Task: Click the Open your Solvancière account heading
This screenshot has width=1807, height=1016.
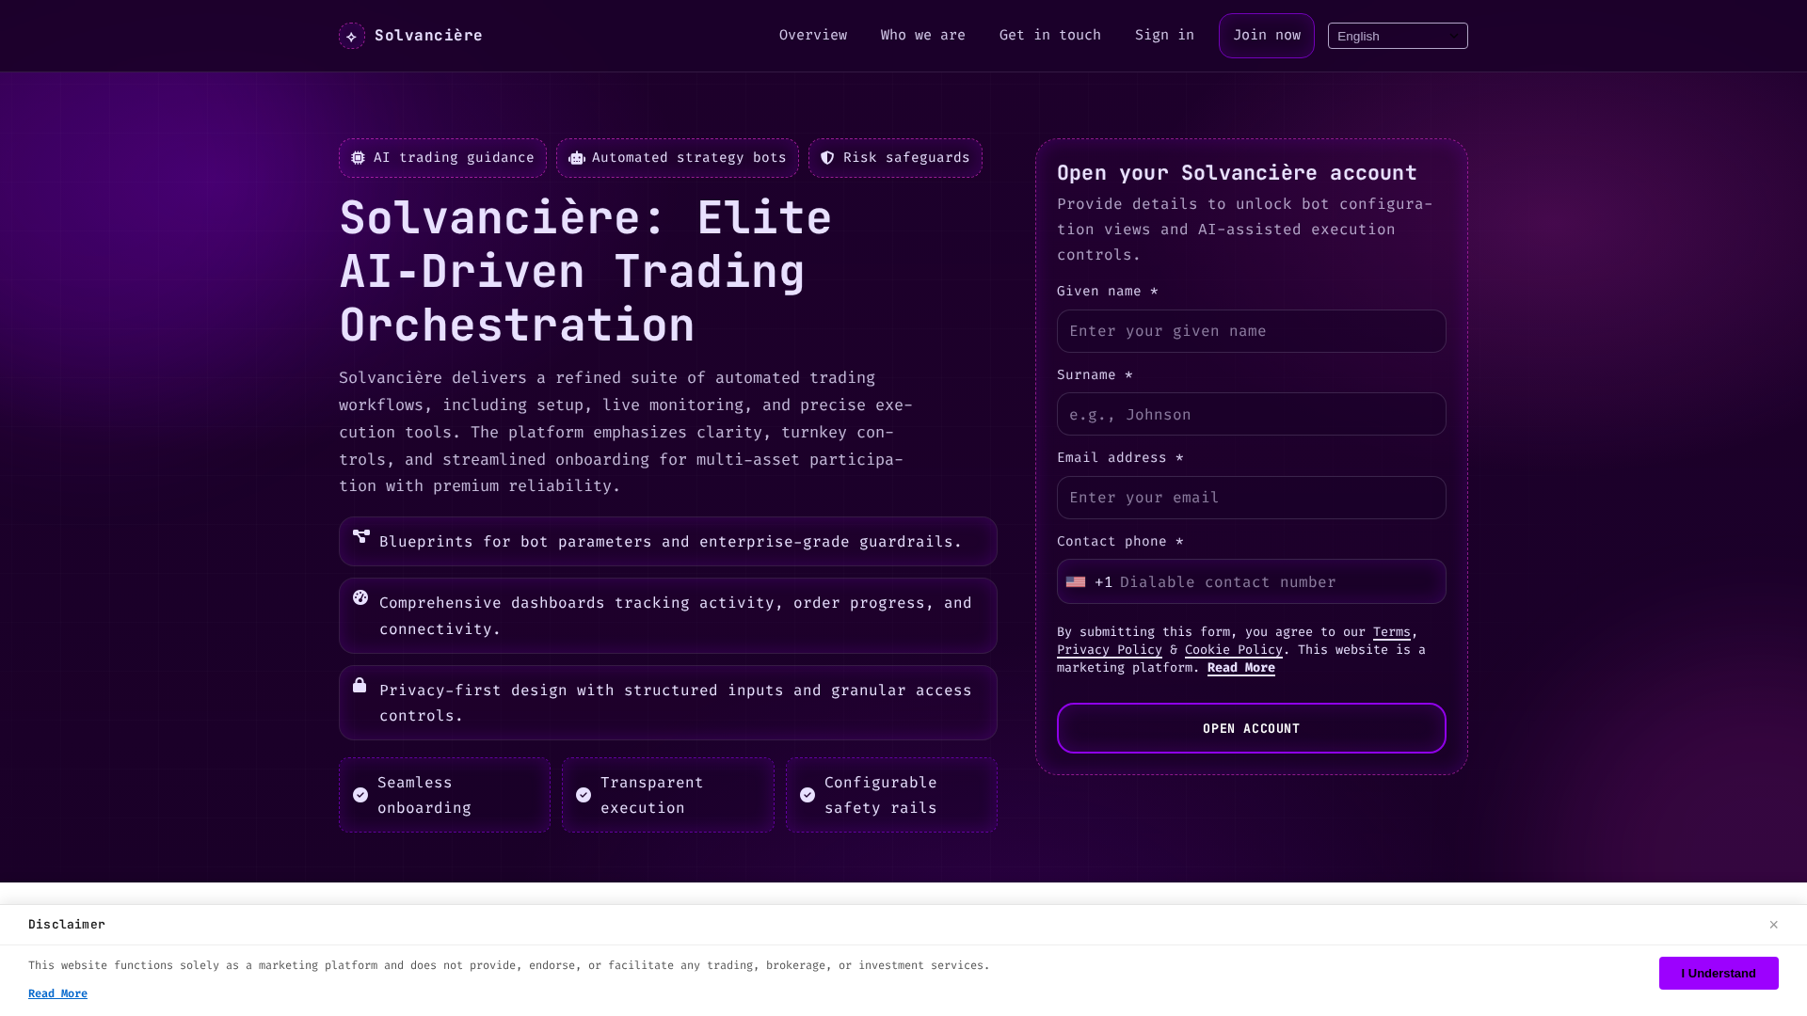Action: (1237, 173)
